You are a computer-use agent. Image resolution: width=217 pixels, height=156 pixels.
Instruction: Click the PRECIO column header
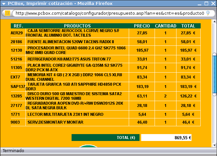(142, 26)
